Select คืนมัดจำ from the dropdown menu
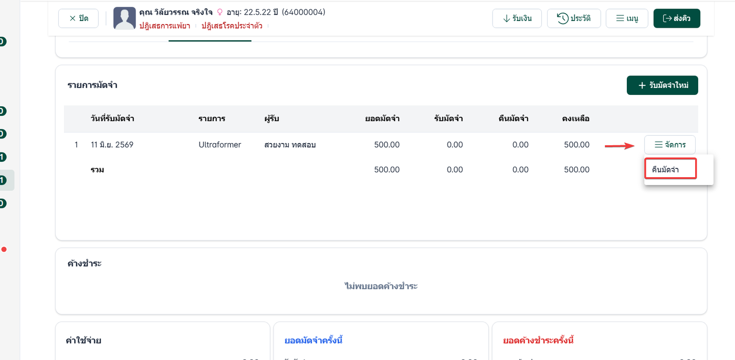 (670, 169)
